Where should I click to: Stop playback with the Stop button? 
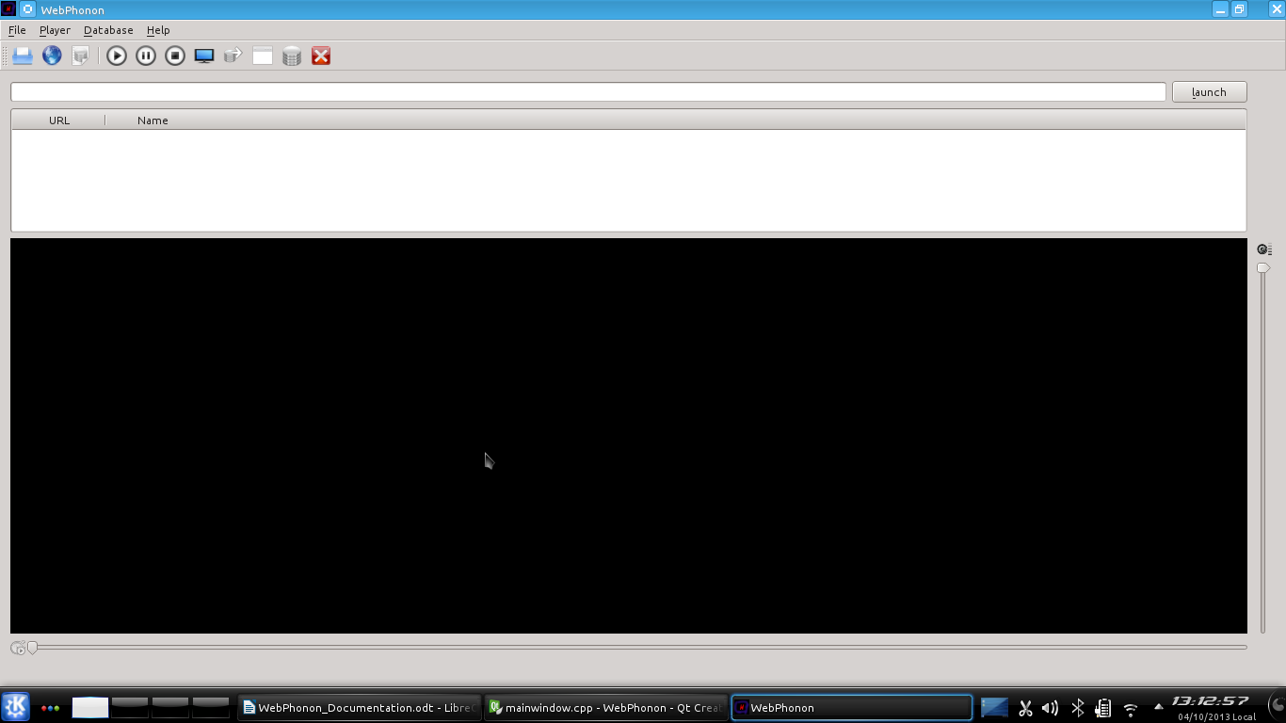[175, 56]
